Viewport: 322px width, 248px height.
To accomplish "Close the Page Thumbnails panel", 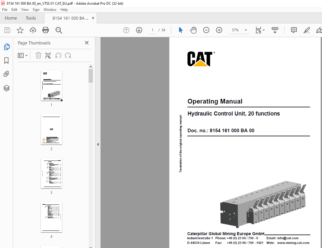I will [87, 43].
